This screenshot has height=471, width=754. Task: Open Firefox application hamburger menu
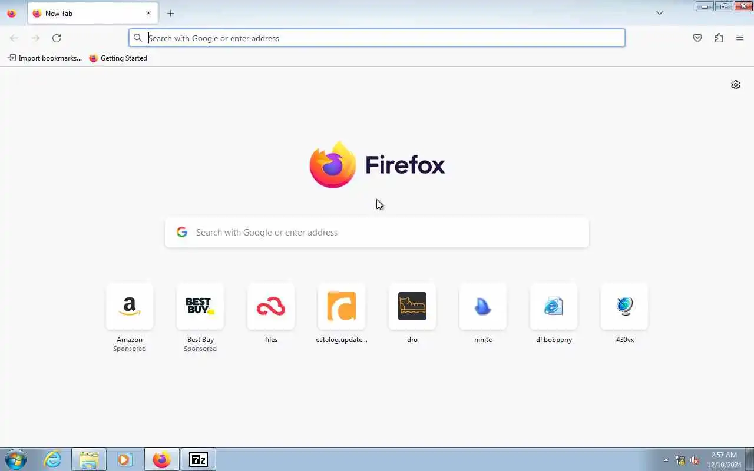coord(740,38)
